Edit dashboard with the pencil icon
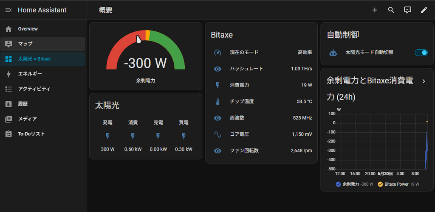435x212 pixels. [x=424, y=10]
